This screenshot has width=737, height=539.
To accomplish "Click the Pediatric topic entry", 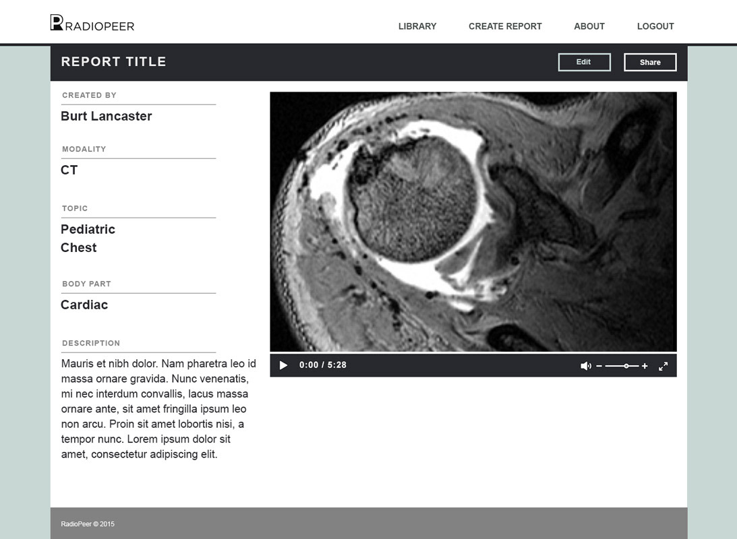I will pos(88,229).
